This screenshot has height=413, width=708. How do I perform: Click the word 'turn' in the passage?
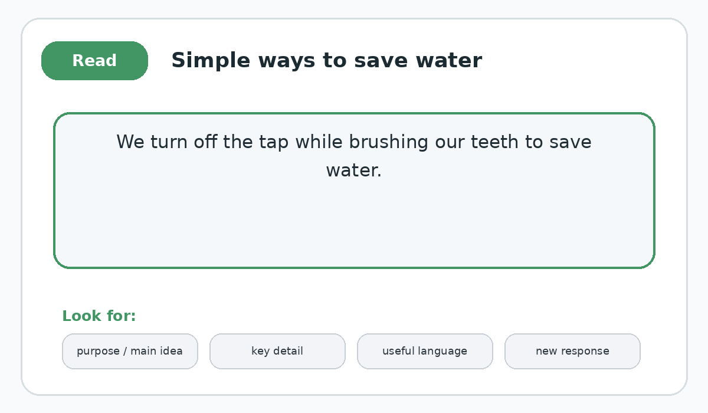[x=169, y=142]
